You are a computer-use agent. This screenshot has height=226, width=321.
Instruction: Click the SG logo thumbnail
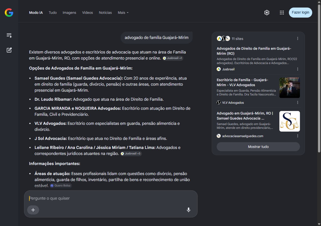coord(290,121)
